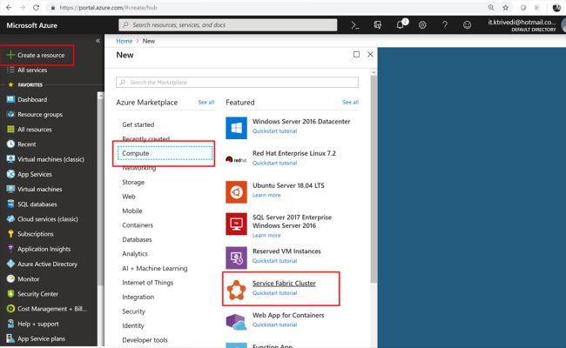Click the Home breadcrumb link
Viewport: 566px width, 348px height.
pyautogui.click(x=125, y=41)
